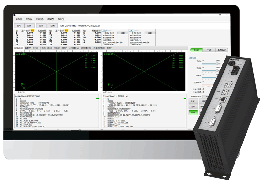Click the app icon in title bar
262x181 pixels.
tap(14, 15)
